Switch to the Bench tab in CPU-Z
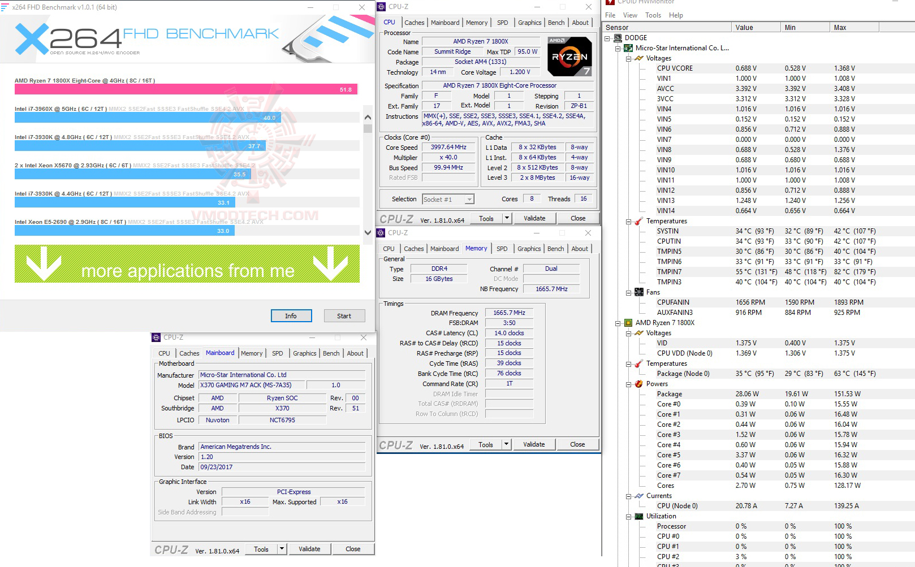Image resolution: width=915 pixels, height=567 pixels. [556, 23]
